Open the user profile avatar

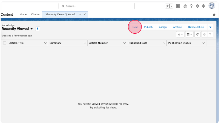[212, 5]
